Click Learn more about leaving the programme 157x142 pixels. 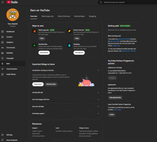[x=117, y=110]
